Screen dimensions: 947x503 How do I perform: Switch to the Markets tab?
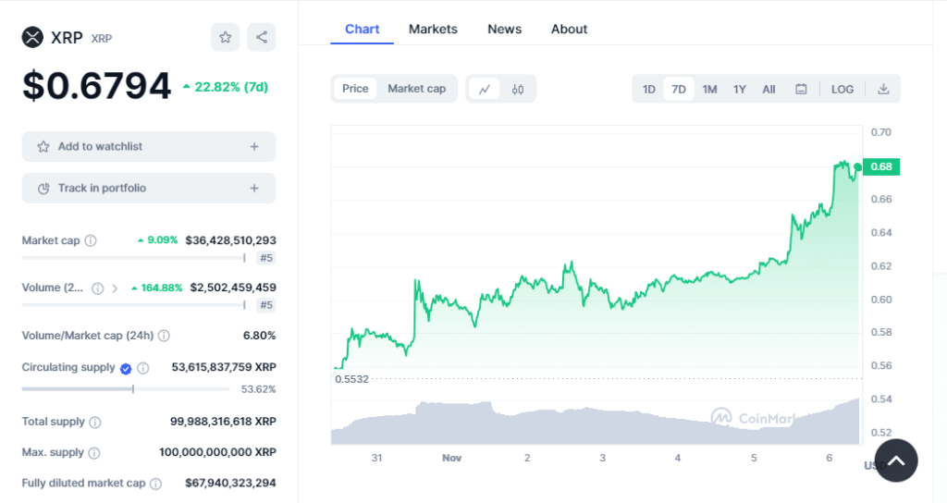click(x=433, y=29)
